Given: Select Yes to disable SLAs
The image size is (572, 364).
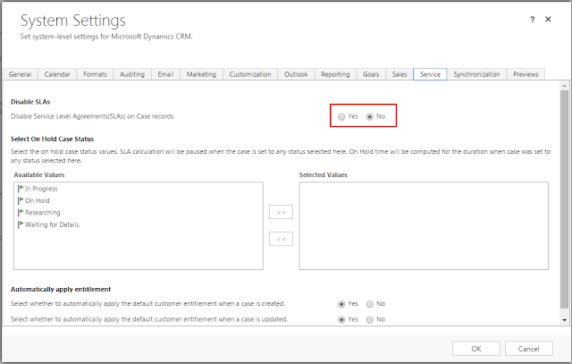Looking at the screenshot, I should coord(341,116).
